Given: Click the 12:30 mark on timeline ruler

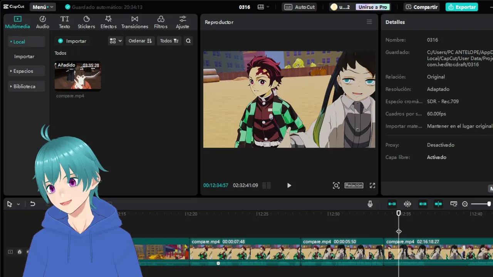Looking at the screenshot, I should (333, 214).
